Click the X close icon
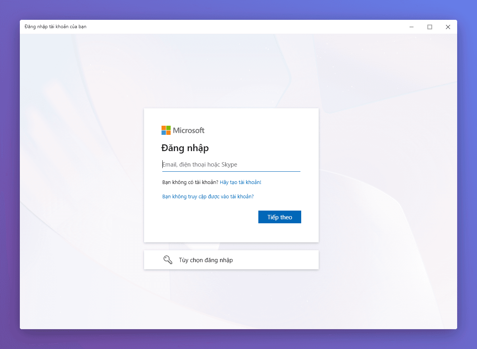The width and height of the screenshot is (477, 349). [448, 27]
